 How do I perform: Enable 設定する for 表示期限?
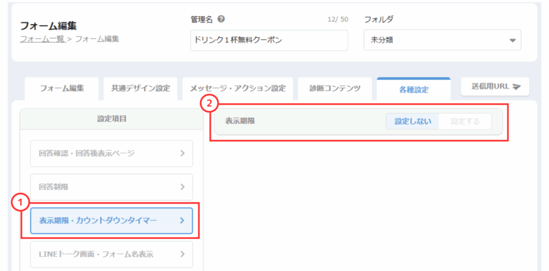tap(465, 121)
